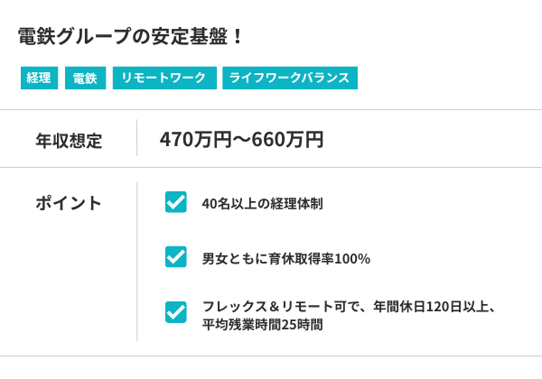
Task: Click the vertical divider beside ポイント
Action: tap(137, 262)
